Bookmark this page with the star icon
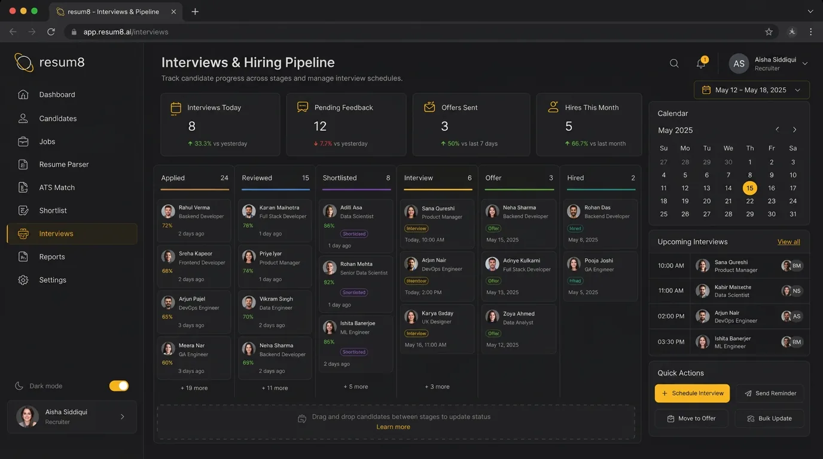This screenshot has height=459, width=823. pos(769,32)
